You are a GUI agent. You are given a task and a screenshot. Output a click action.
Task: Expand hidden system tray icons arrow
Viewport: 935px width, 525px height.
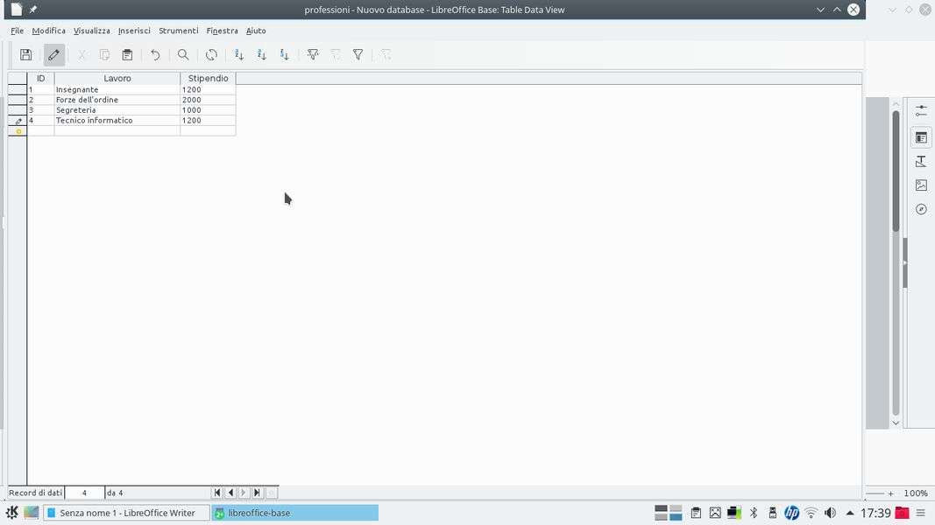tap(850, 513)
